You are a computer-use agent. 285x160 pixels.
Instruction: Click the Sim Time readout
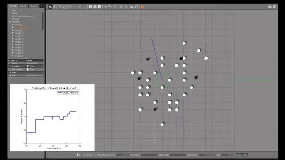[x=149, y=155]
